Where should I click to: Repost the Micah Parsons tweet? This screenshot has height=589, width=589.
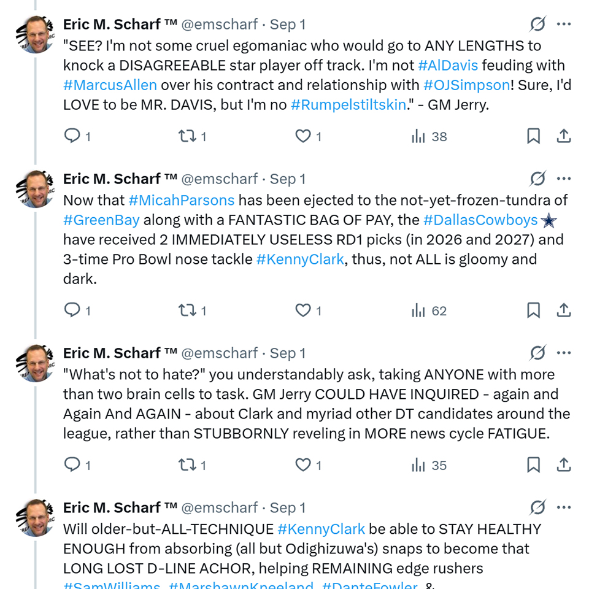click(187, 310)
